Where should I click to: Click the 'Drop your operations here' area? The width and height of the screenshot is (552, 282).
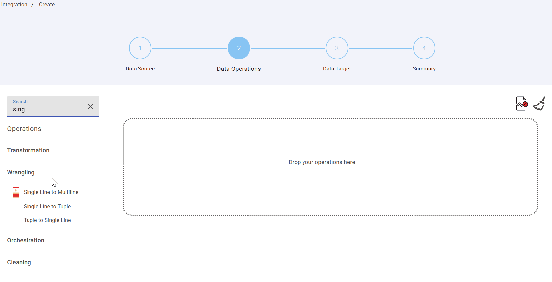coord(330,167)
